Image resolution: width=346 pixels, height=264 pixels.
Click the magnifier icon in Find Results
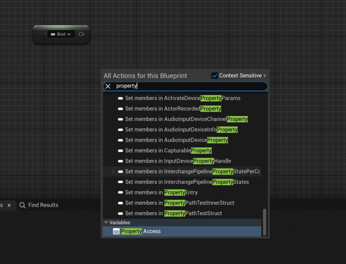click(22, 205)
